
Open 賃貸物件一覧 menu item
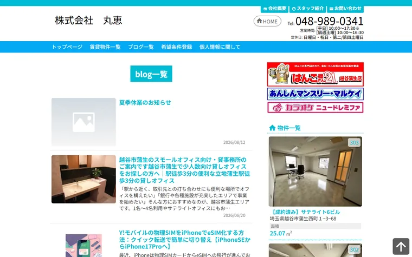point(105,47)
